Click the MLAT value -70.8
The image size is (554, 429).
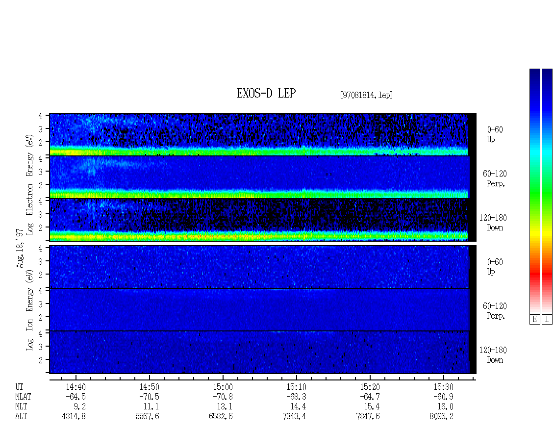(x=223, y=397)
